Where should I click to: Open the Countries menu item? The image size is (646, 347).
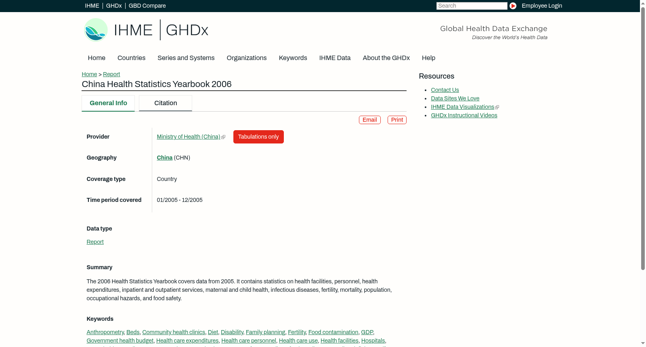131,58
